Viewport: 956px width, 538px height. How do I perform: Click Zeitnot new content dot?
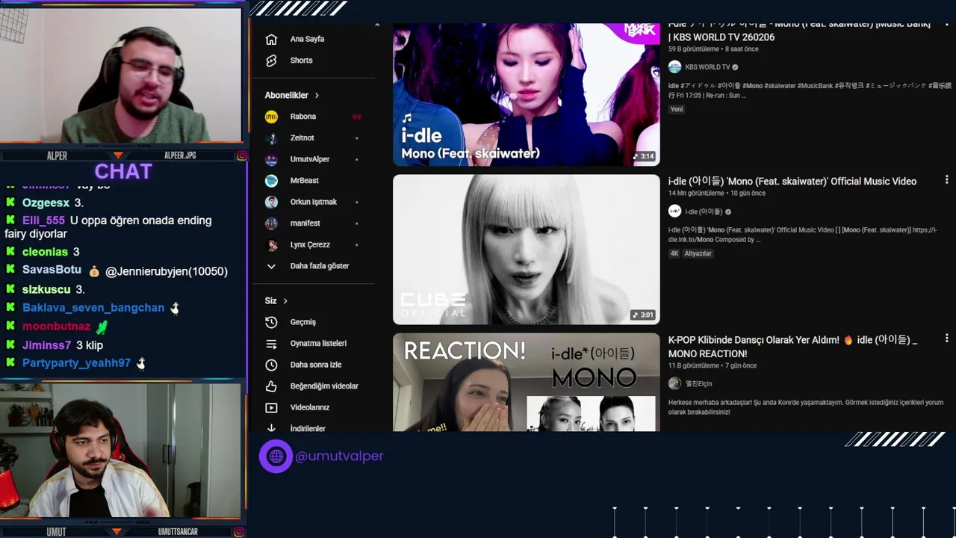[x=356, y=138]
